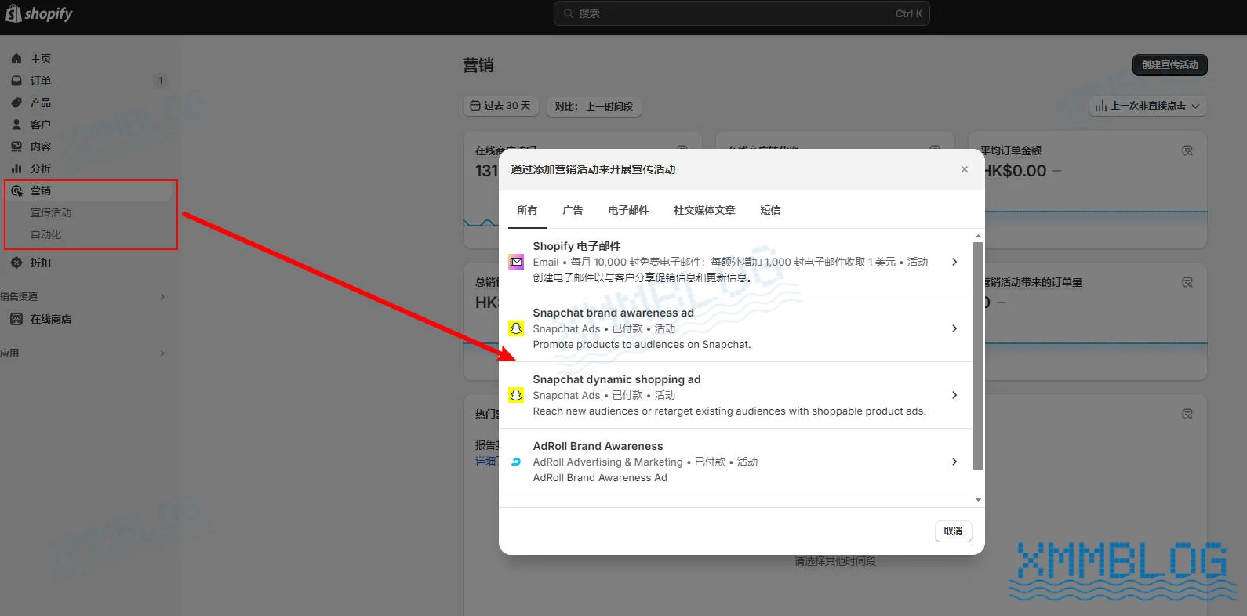Open 订单 orders icon in sidebar
The height and width of the screenshot is (616, 1247).
(x=16, y=81)
